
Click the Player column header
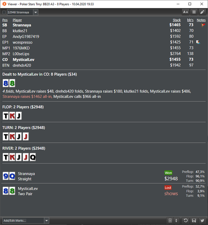[17, 20]
